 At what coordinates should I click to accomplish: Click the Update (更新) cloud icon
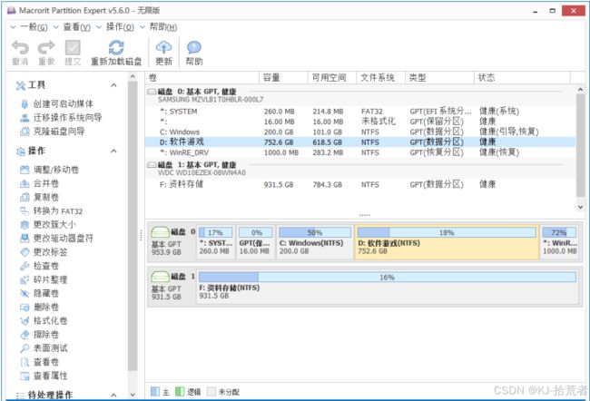coord(163,47)
